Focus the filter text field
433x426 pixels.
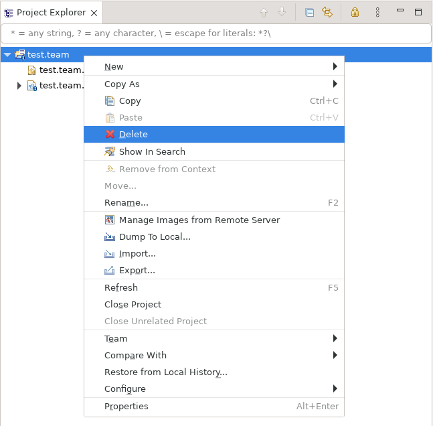click(x=216, y=33)
